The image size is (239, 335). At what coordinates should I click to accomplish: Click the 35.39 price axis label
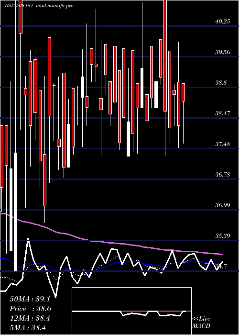(x=222, y=236)
